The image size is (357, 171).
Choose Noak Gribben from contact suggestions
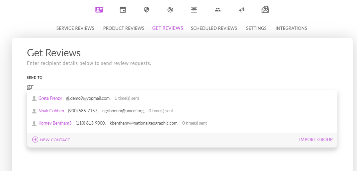coord(182,111)
